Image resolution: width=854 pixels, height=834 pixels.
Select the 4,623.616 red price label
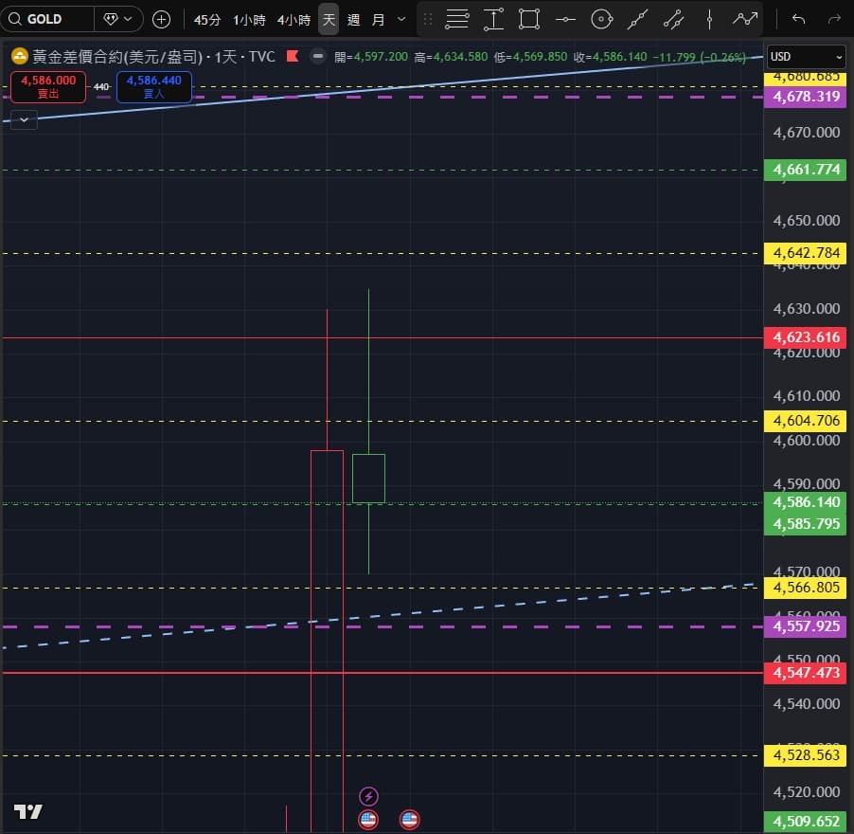pos(805,337)
